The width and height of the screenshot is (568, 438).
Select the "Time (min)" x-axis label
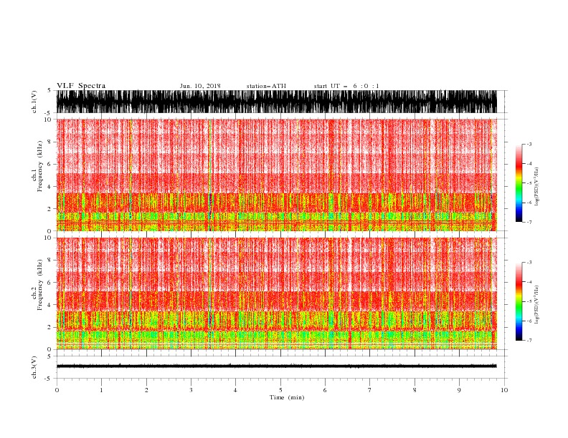pos(287,397)
